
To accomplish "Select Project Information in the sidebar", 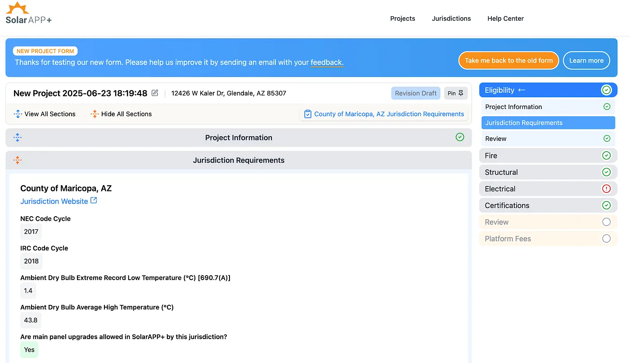I will pyautogui.click(x=548, y=107).
